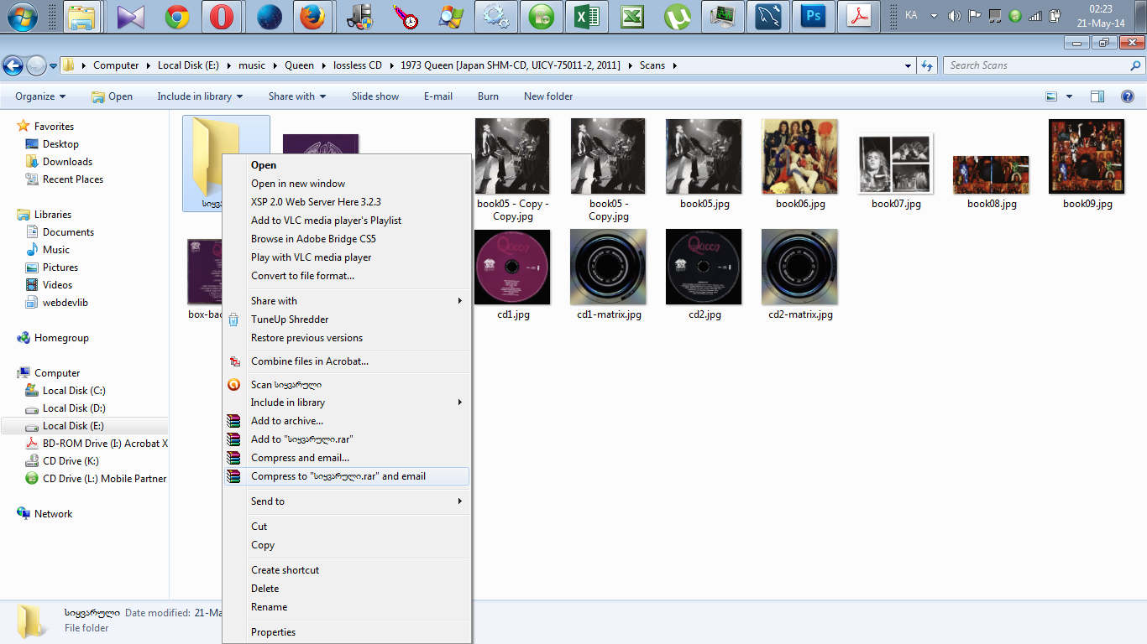Open Firefox from the taskbar
This screenshot has width=1147, height=644.
[312, 16]
